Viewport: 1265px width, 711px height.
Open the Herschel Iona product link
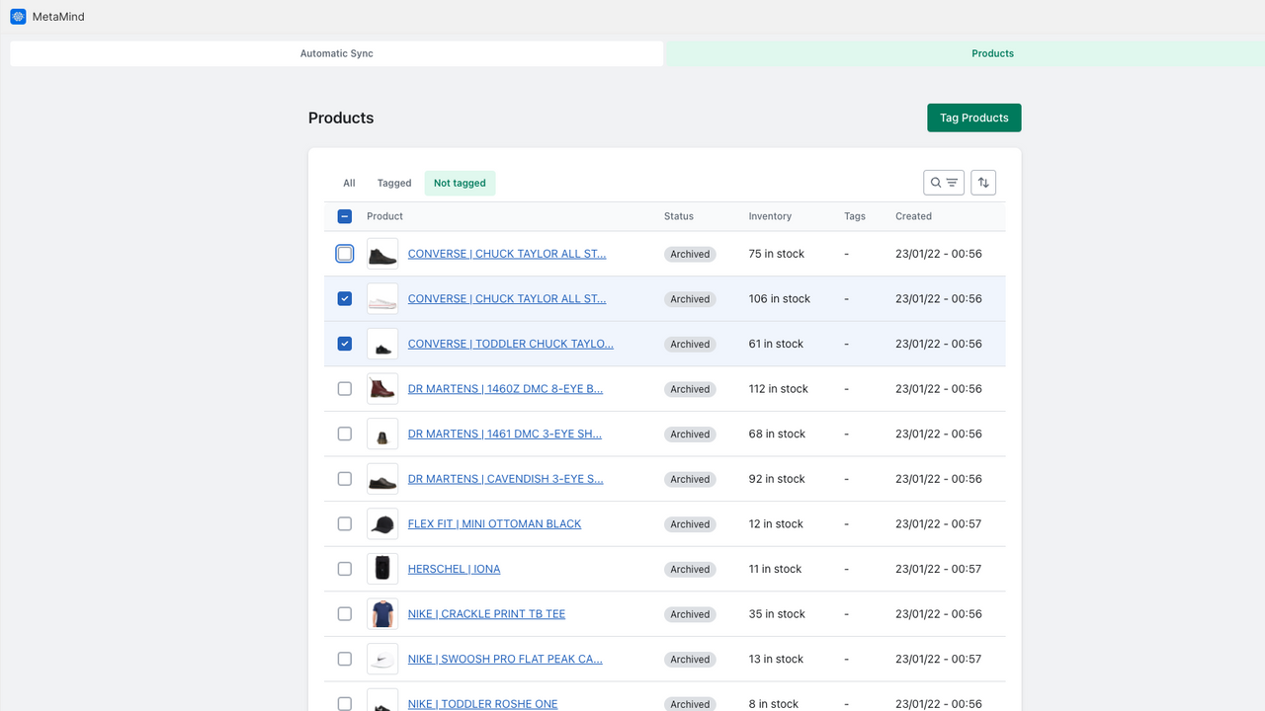pos(454,568)
